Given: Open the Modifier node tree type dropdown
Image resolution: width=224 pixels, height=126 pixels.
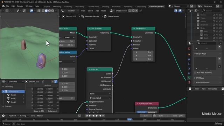Looking at the screenshot, I should (x=73, y=11).
